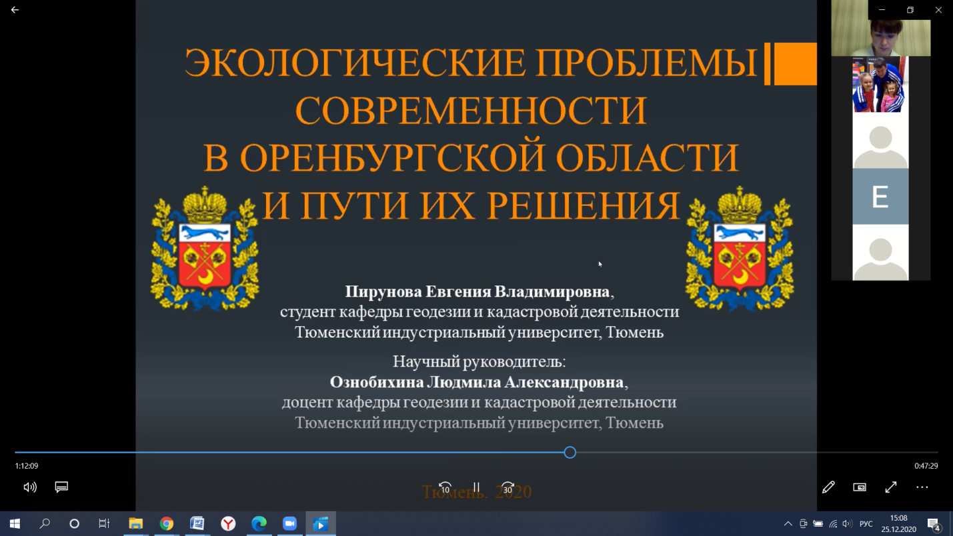
Task: Toggle fullscreen with the diagonal arrows
Action: pos(891,487)
